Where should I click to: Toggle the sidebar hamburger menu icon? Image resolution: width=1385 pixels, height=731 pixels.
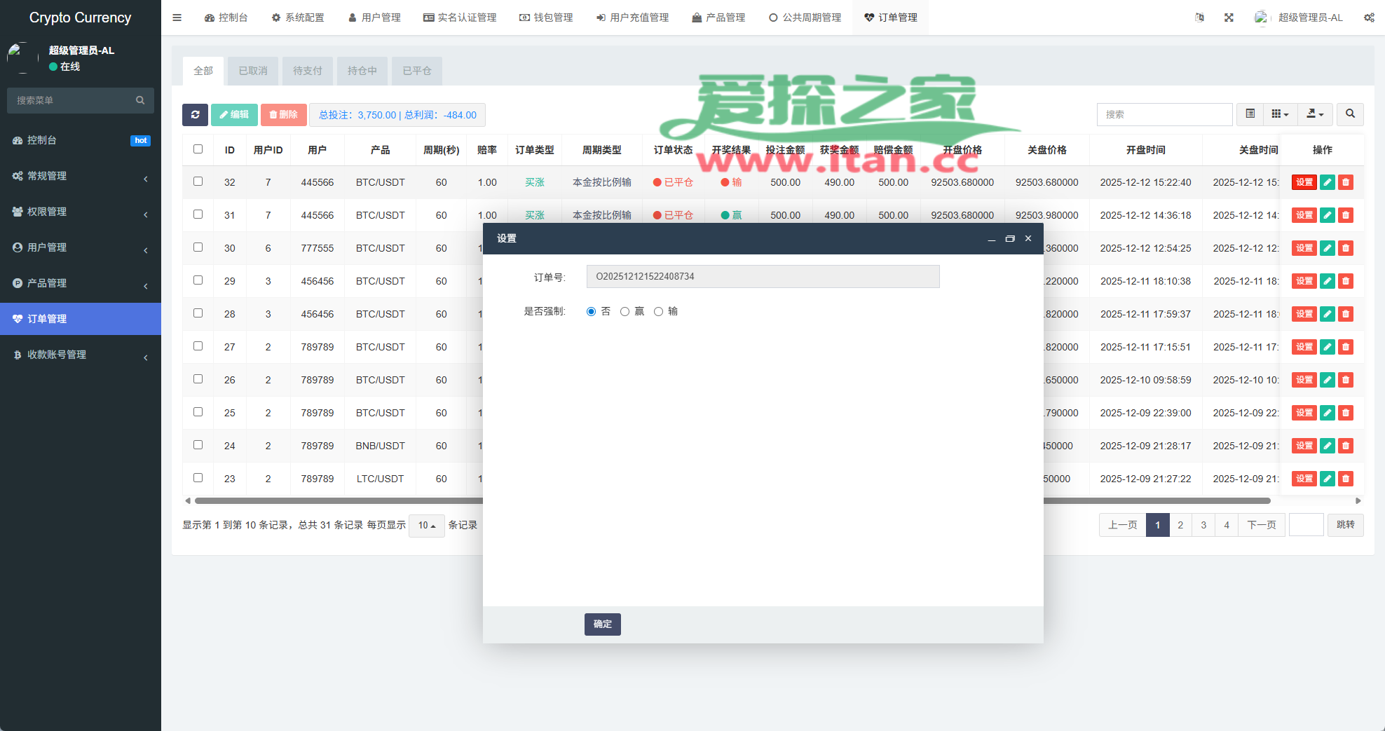[x=177, y=18]
